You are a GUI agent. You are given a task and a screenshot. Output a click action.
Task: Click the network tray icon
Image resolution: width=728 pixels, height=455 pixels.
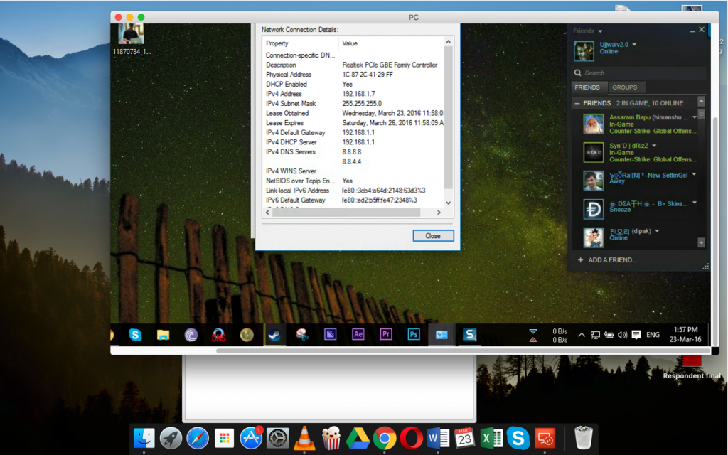point(595,335)
